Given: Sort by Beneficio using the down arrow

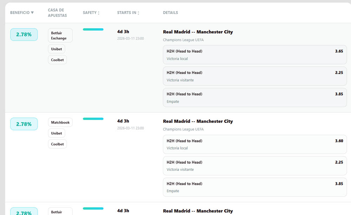Looking at the screenshot, I should (x=32, y=13).
